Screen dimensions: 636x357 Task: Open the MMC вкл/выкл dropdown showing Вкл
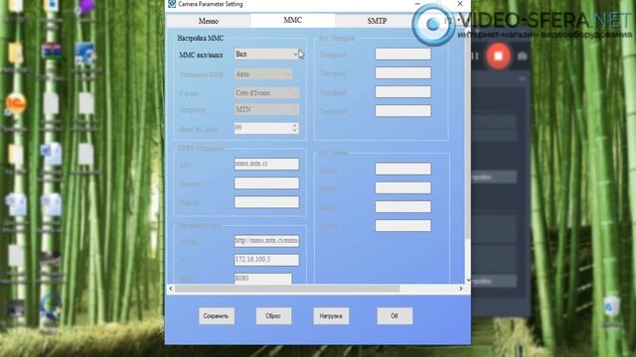click(x=266, y=55)
